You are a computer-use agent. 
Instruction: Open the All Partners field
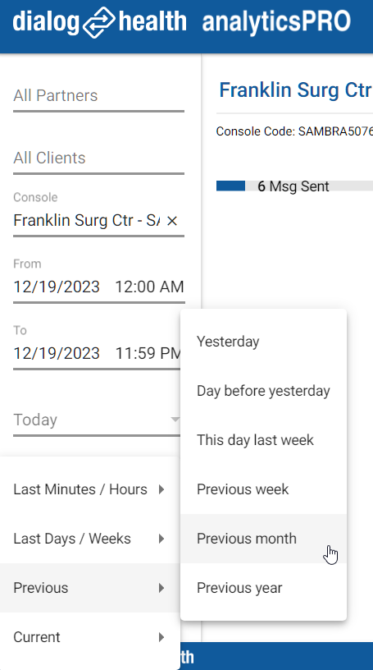[98, 96]
